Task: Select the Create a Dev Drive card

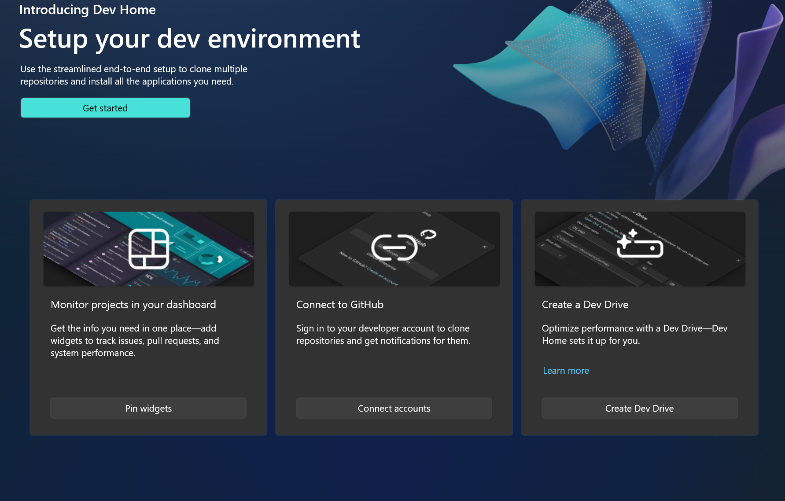Action: click(x=639, y=317)
